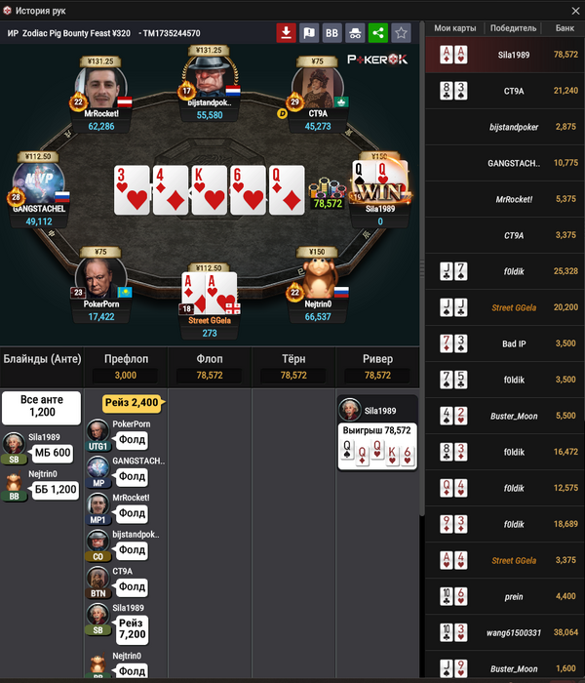This screenshot has height=683, width=585.
Task: Open the wang61500331 38,064 hand row
Action: [505, 632]
